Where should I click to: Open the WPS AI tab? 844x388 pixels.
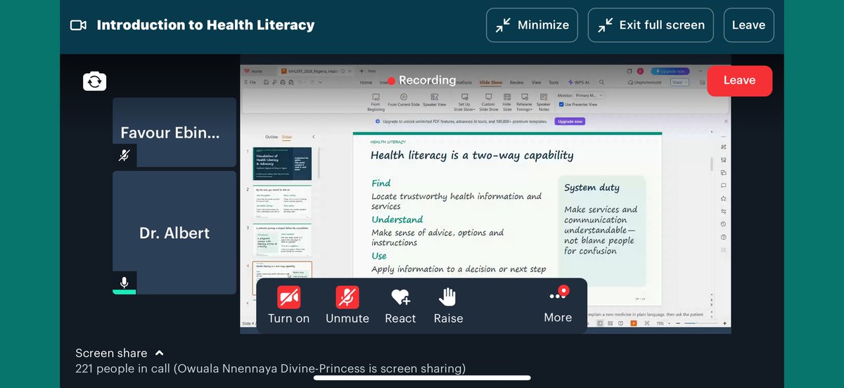pos(579,82)
